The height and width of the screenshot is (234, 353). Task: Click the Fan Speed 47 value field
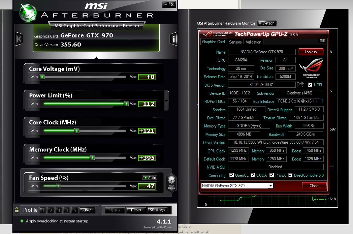[x=147, y=186]
